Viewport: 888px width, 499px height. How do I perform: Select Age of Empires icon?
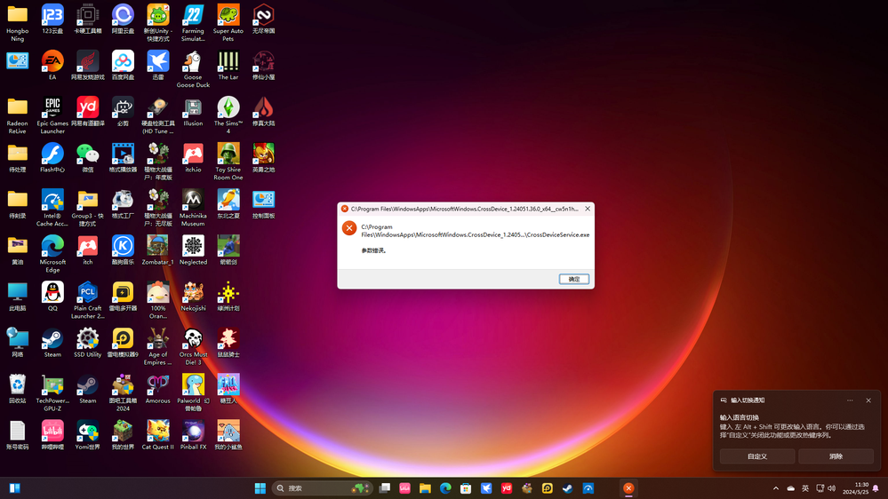pyautogui.click(x=158, y=347)
